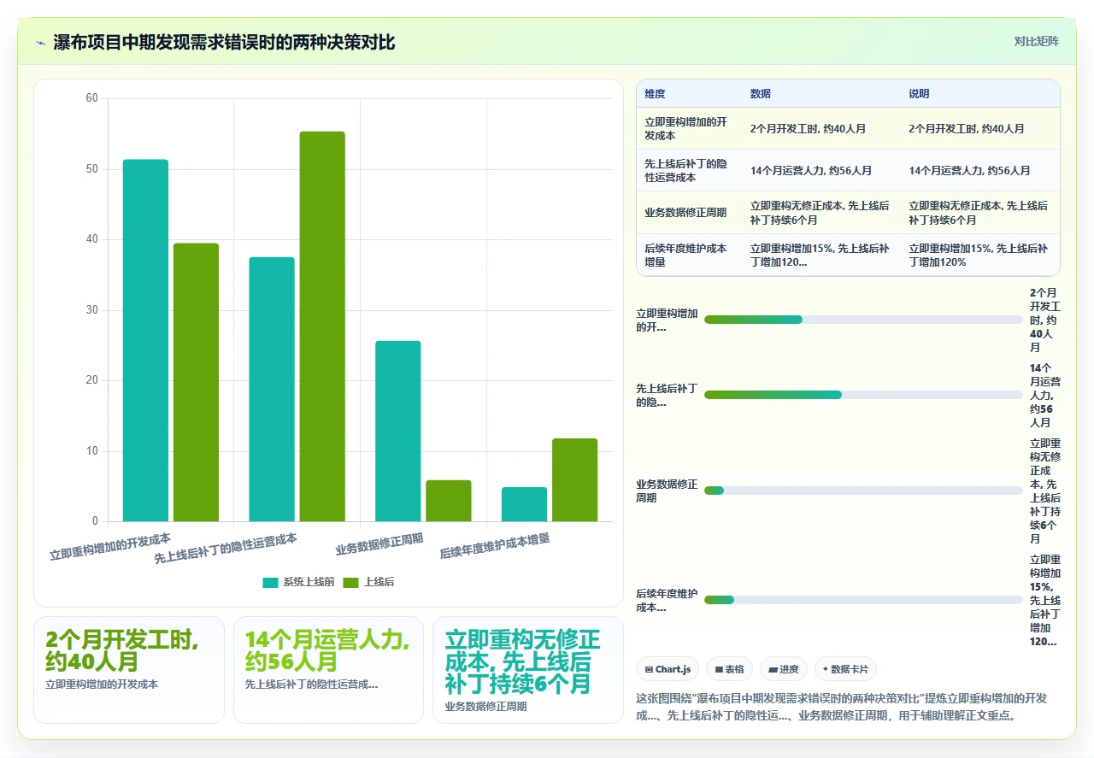Click progress bar for 先上线后补丁的隐...
1094x758 pixels.
click(x=863, y=395)
